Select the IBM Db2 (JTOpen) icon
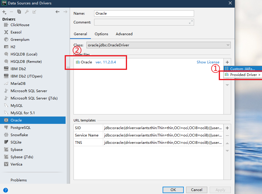The width and height of the screenshot is (262, 194). tap(6, 76)
